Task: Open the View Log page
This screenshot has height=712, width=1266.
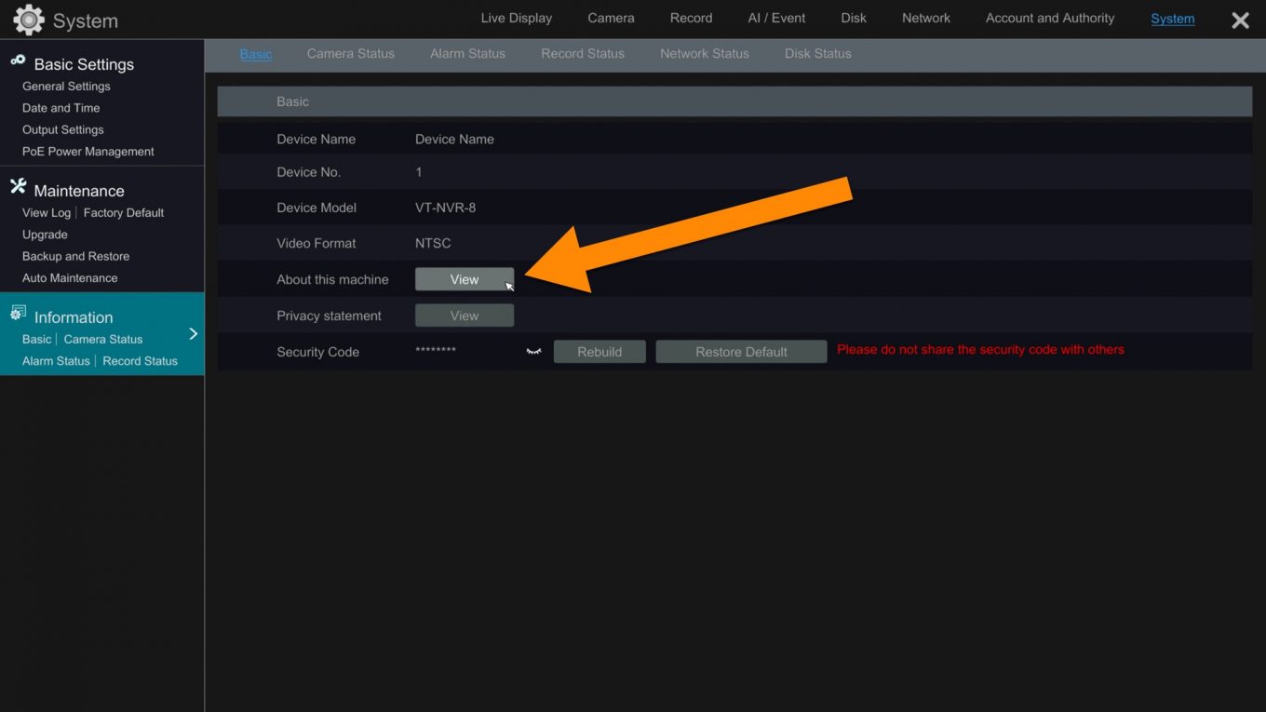Action: [x=45, y=212]
